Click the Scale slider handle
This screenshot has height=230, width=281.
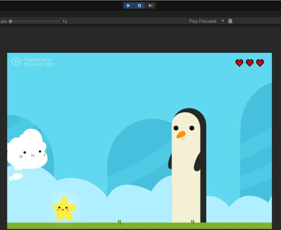[10, 21]
